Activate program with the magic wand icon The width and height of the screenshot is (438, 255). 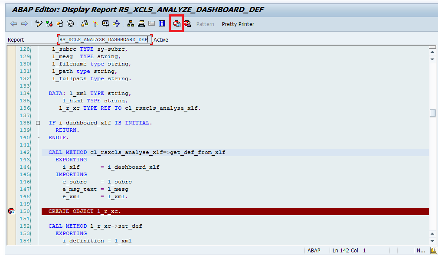click(x=95, y=24)
